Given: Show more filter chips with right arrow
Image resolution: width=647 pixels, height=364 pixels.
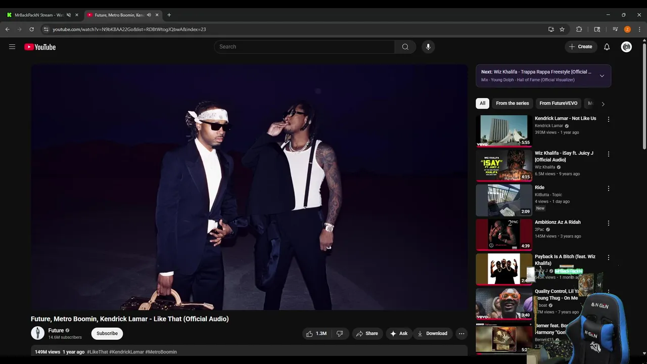Looking at the screenshot, I should [x=603, y=104].
